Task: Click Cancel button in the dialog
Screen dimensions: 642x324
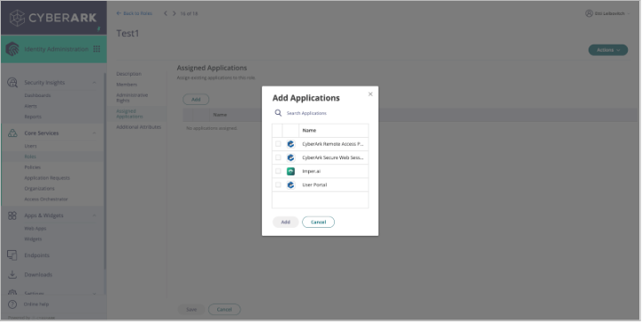Action: (x=318, y=223)
